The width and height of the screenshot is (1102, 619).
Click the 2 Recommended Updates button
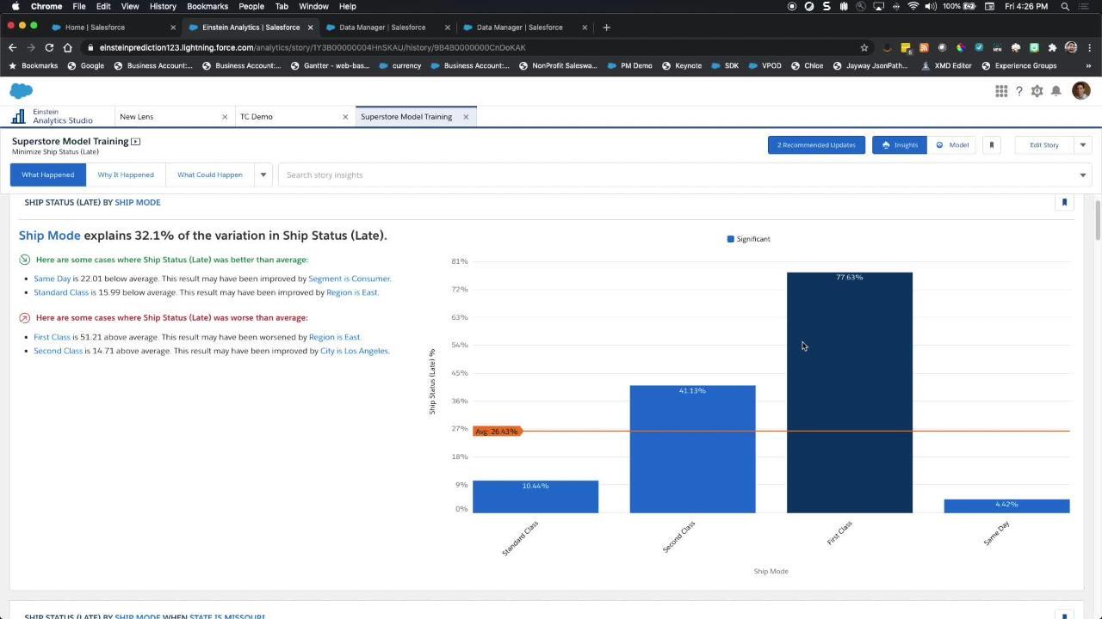[815, 144]
